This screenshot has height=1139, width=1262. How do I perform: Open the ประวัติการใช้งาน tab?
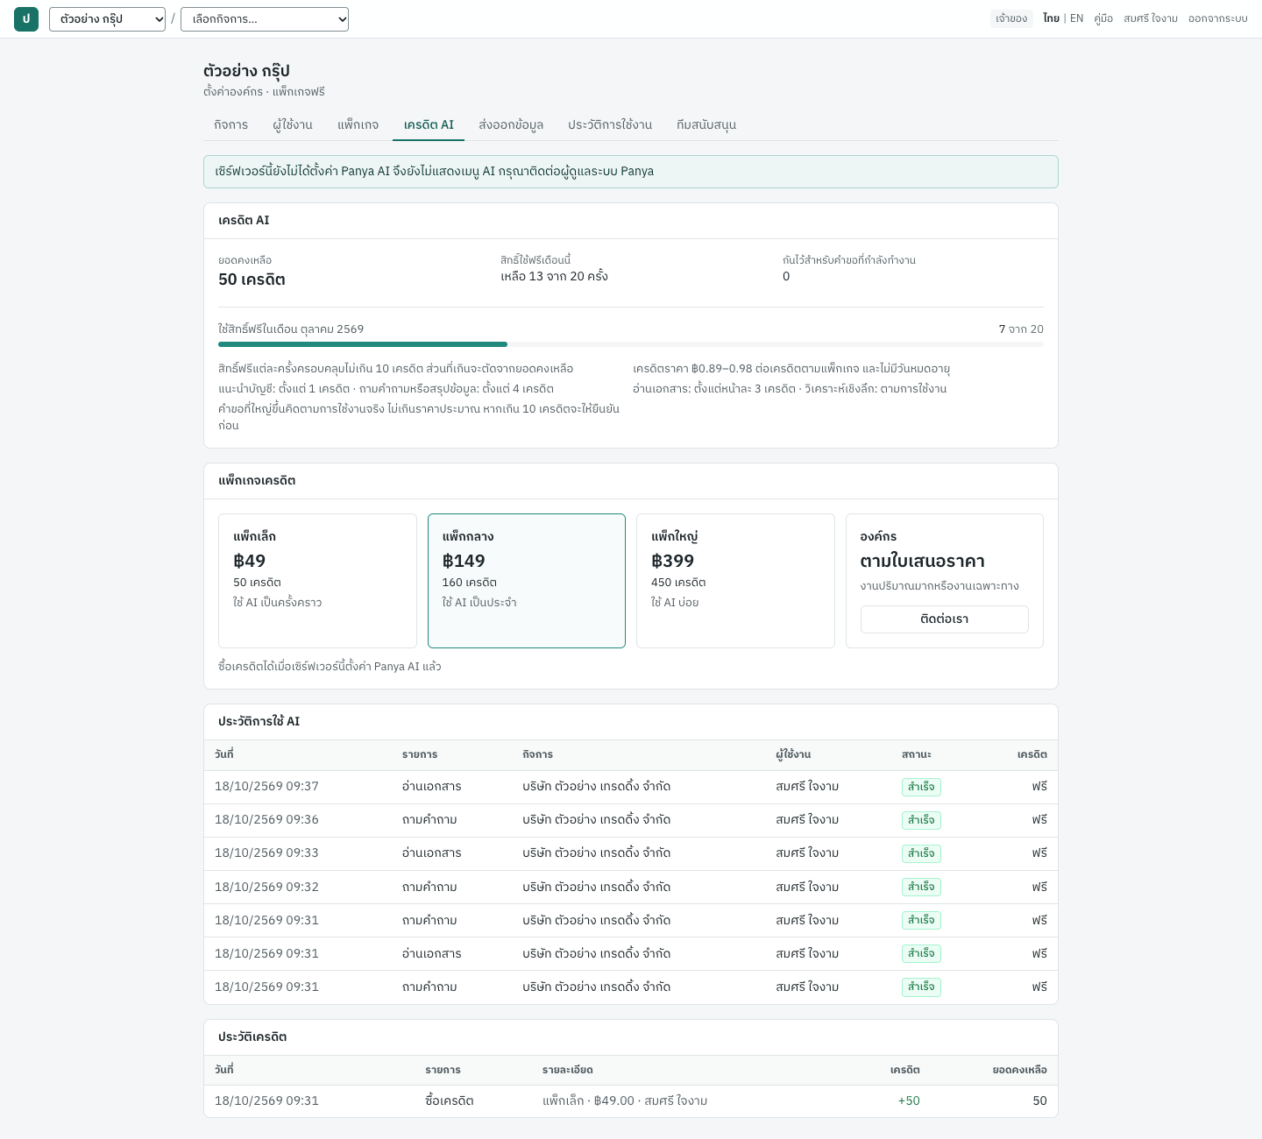[610, 124]
